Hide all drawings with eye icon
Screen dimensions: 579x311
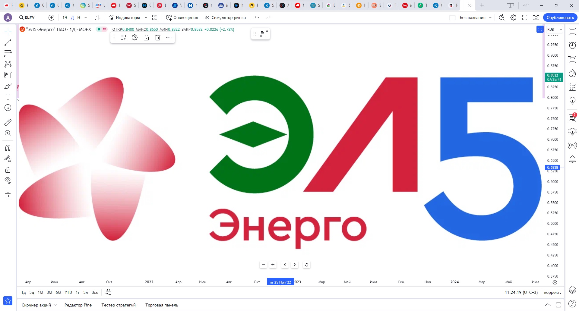[8, 181]
